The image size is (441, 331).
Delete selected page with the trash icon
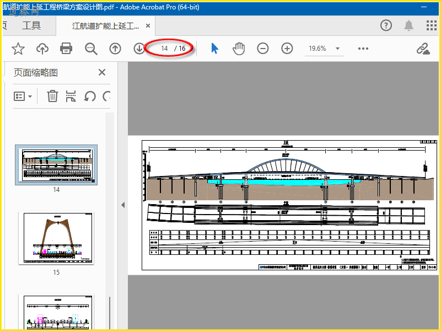(x=52, y=96)
